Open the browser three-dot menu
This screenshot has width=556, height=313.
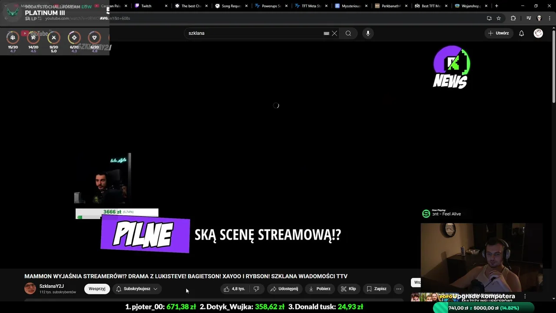(549, 18)
